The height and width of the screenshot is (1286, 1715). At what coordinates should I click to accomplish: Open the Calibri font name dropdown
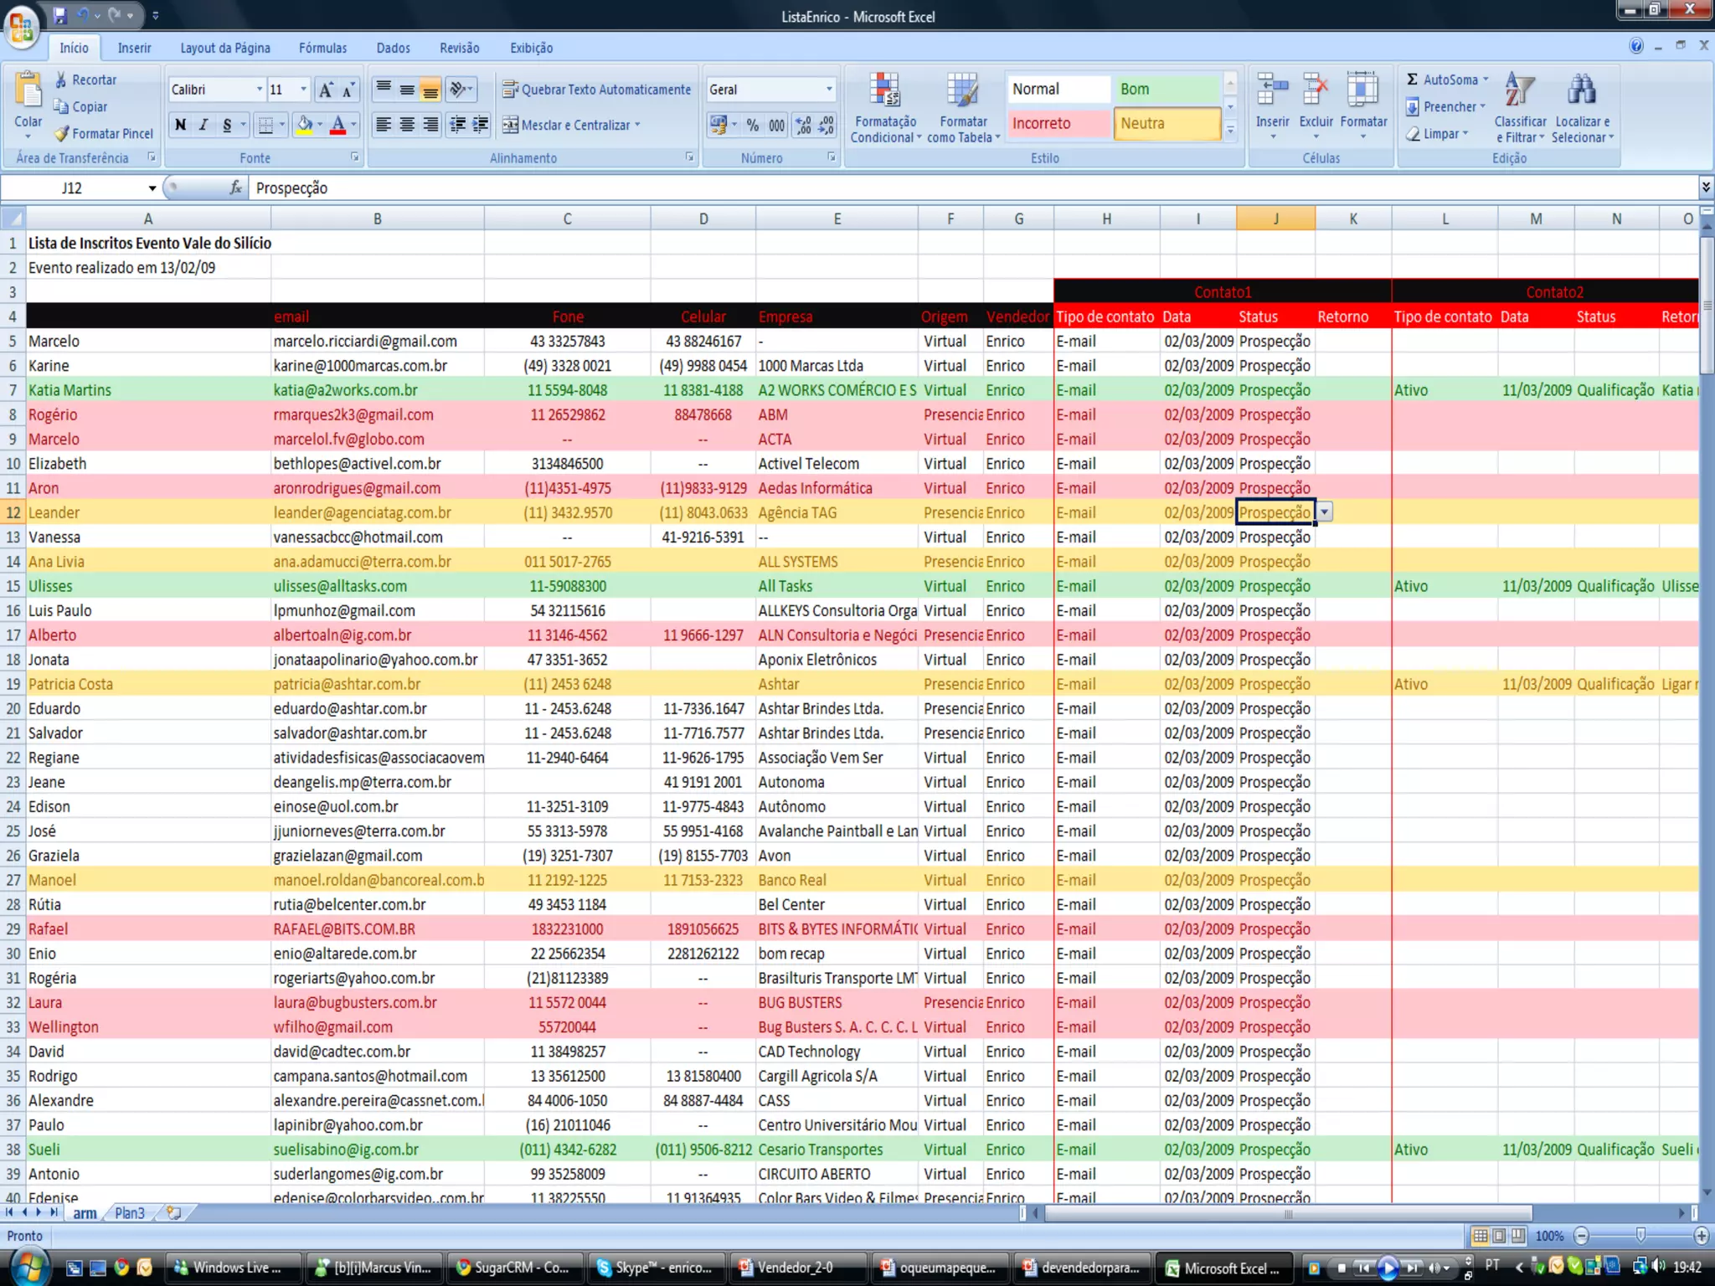point(259,90)
